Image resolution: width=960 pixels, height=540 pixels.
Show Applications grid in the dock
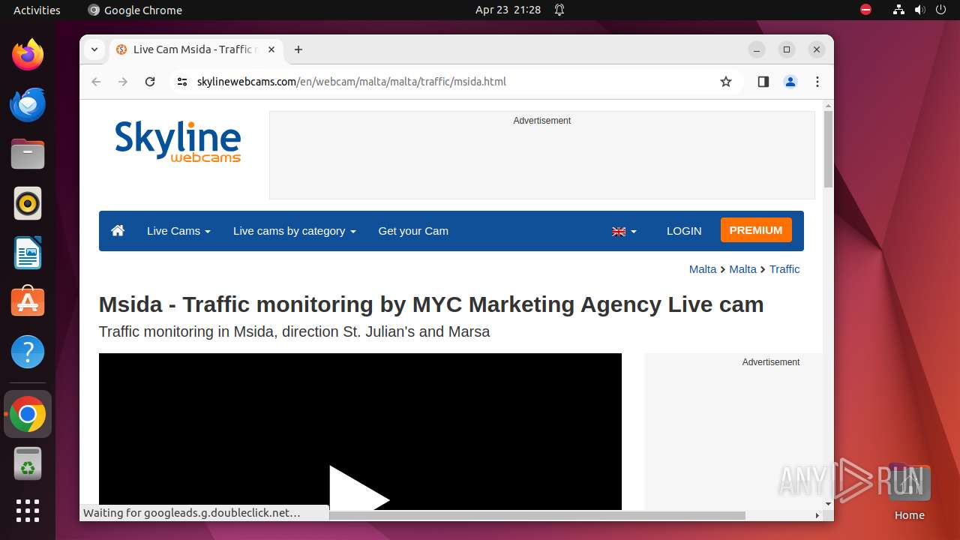(x=28, y=511)
